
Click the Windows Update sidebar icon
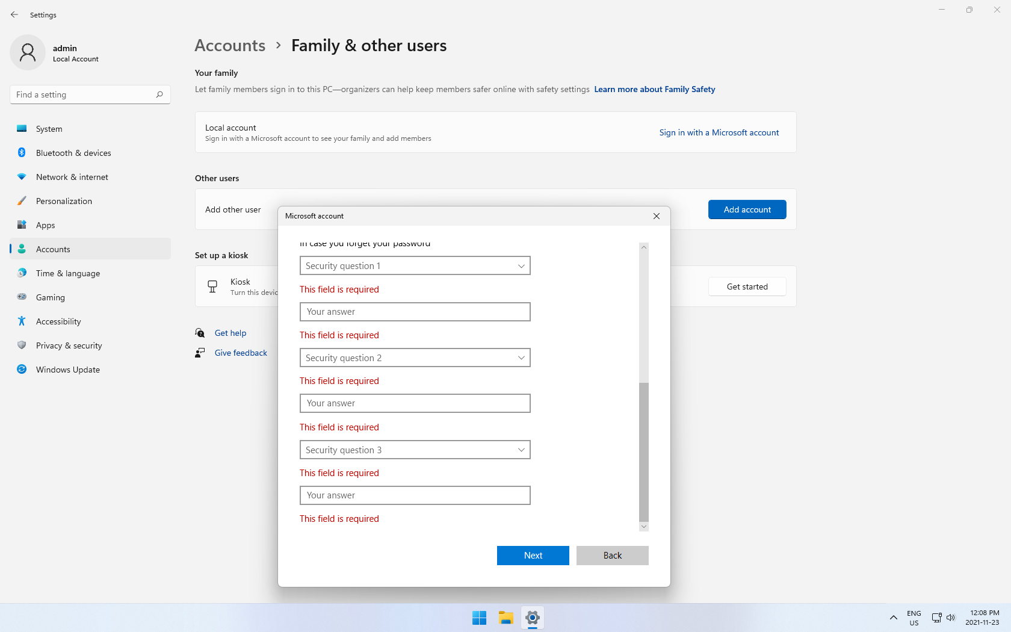pyautogui.click(x=22, y=370)
